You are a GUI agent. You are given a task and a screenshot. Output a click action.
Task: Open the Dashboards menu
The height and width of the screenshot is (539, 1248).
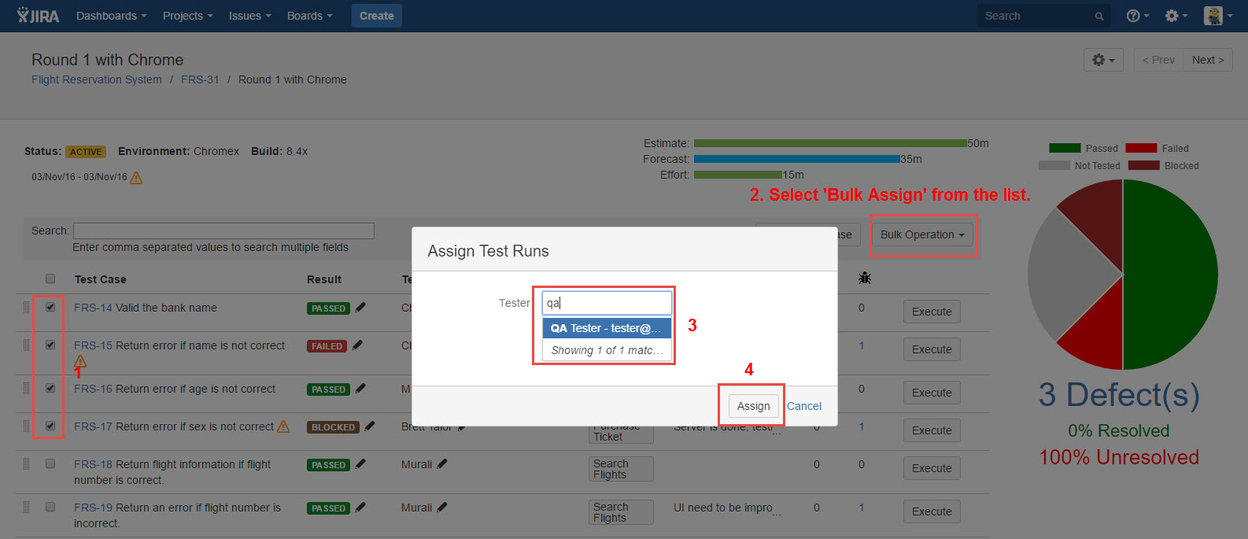(112, 16)
